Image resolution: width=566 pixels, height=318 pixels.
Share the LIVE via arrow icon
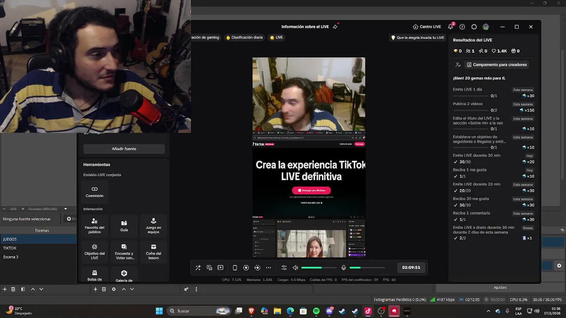335,26
